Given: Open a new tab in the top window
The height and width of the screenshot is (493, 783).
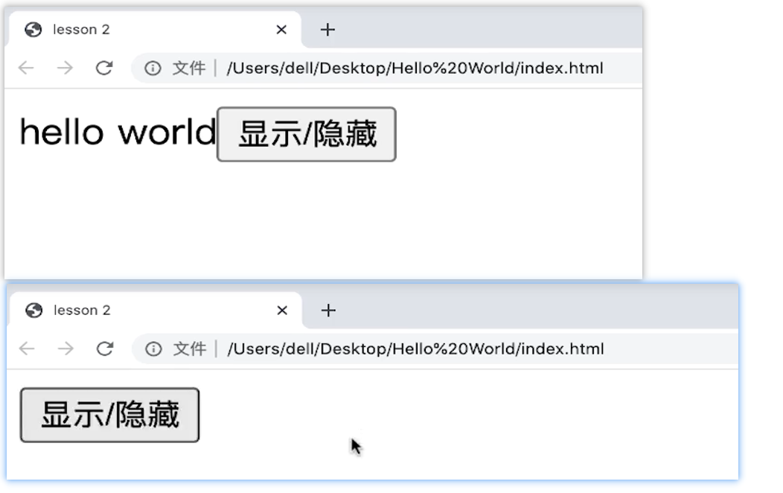Looking at the screenshot, I should pos(327,29).
